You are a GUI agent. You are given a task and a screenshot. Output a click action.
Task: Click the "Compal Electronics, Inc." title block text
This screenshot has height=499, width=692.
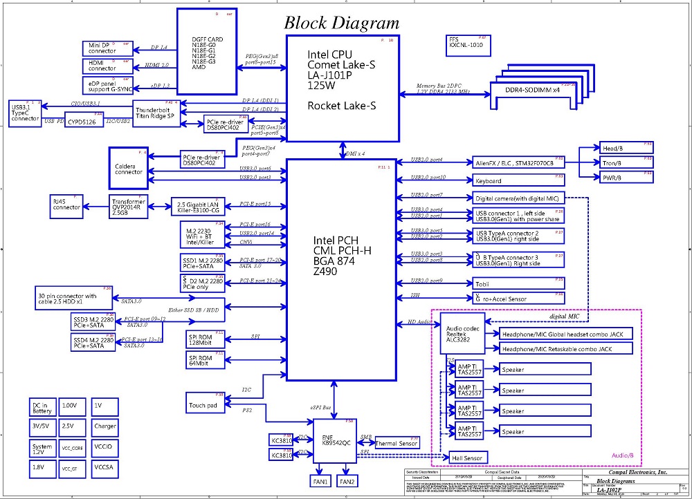[x=638, y=472]
